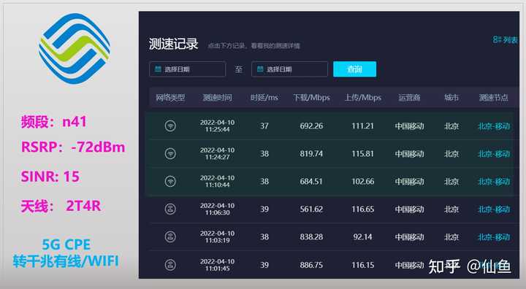
Task: Click wired network icon in 11:06:30 row
Action: tap(170, 209)
